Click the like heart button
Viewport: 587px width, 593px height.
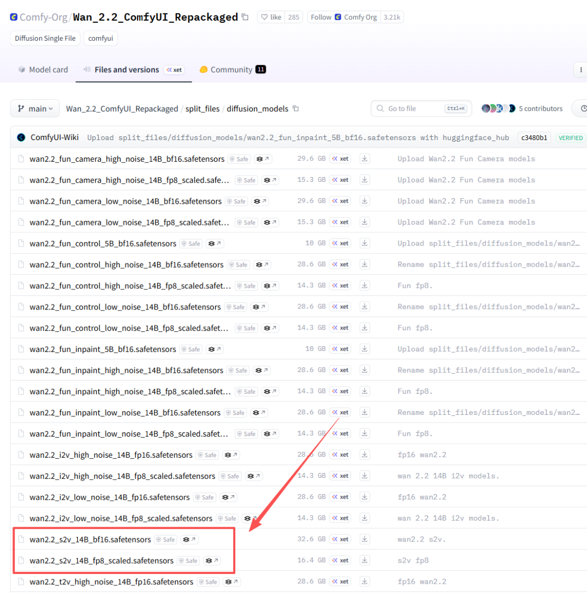271,17
